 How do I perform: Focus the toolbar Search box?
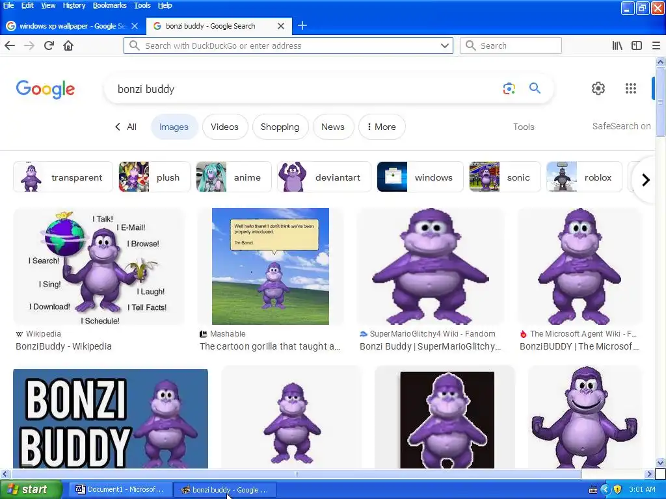511,45
